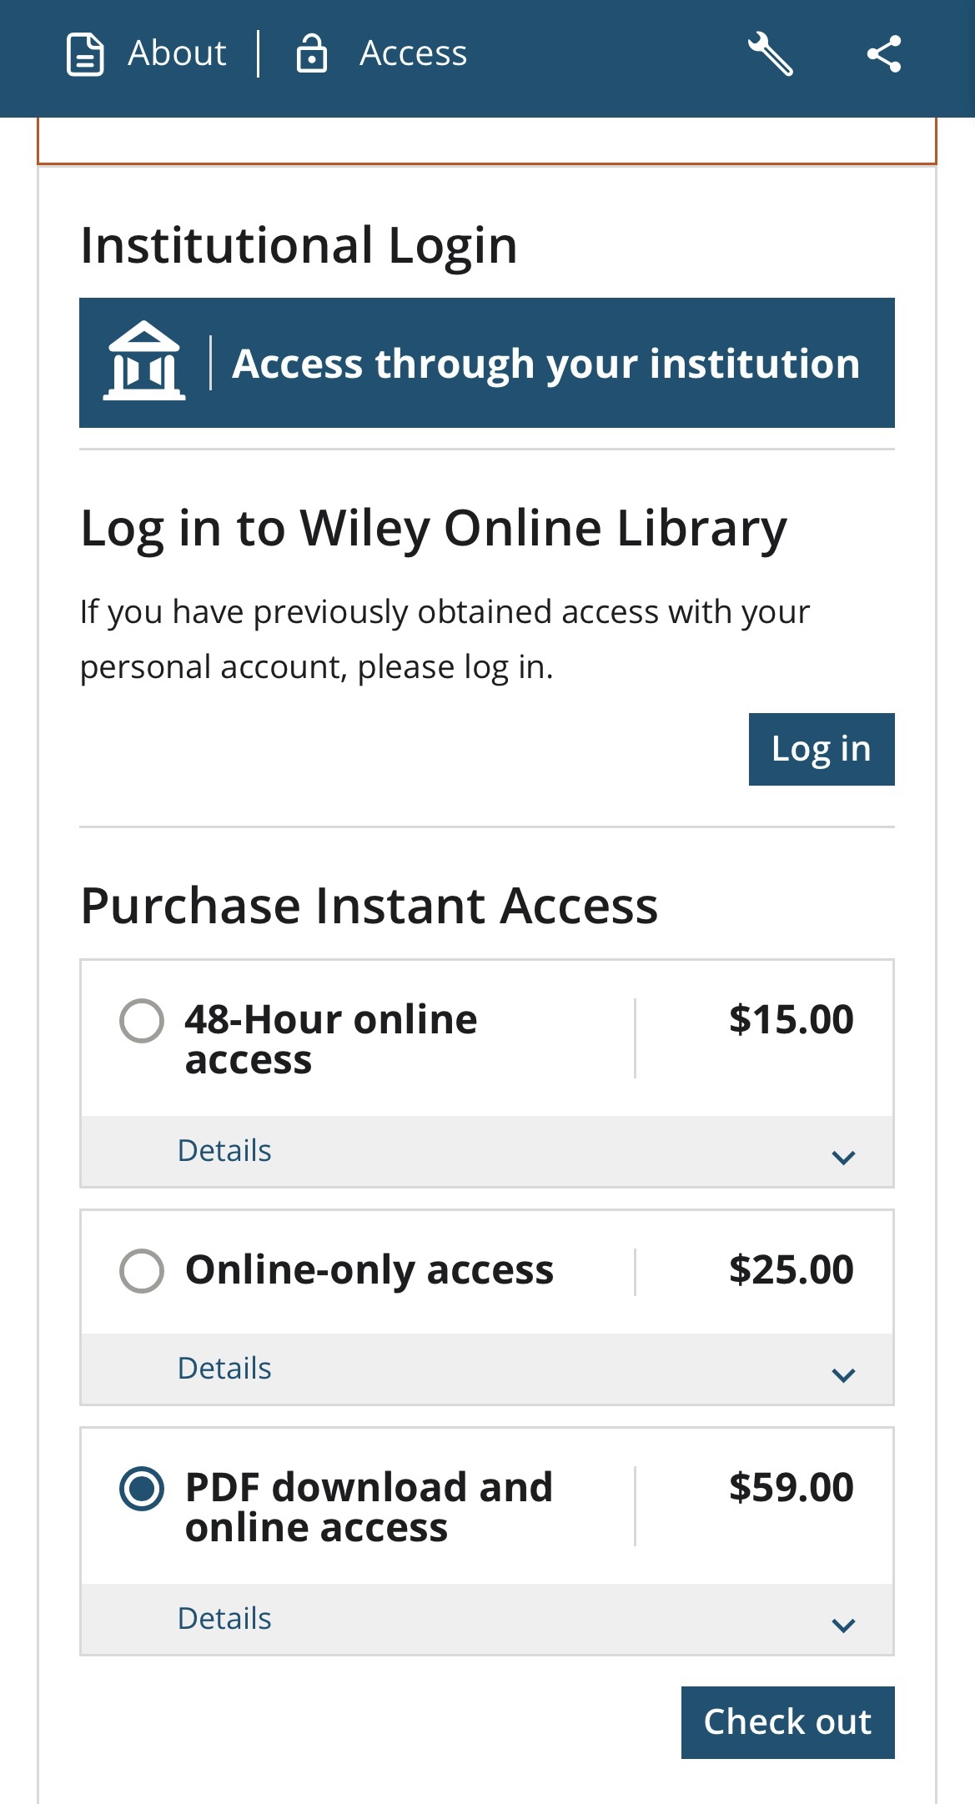Expand chevron under 48-Hour online access
This screenshot has height=1804, width=975.
[843, 1157]
